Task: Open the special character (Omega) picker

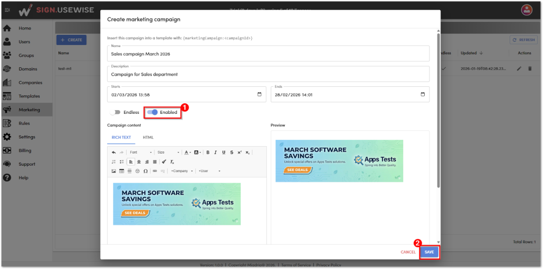Action: pos(145,171)
